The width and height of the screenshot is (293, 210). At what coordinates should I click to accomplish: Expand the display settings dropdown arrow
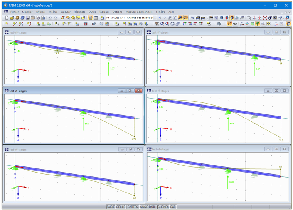click(x=213, y=24)
